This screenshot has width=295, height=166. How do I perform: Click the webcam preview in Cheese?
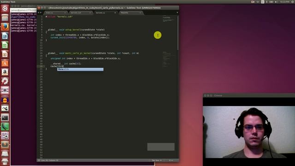click(x=249, y=132)
